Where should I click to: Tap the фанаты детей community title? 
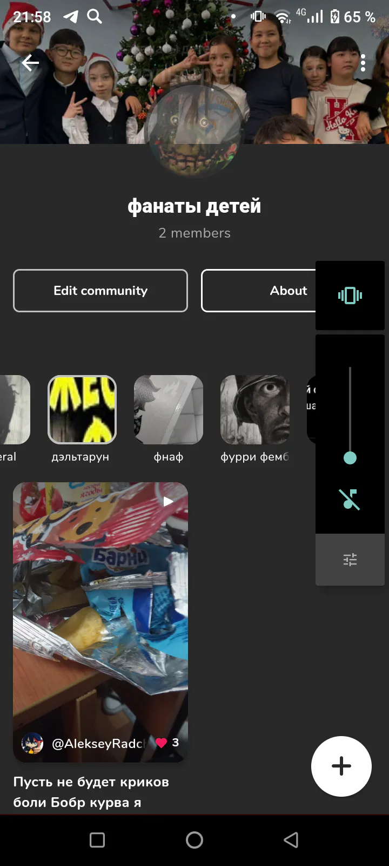(194, 206)
